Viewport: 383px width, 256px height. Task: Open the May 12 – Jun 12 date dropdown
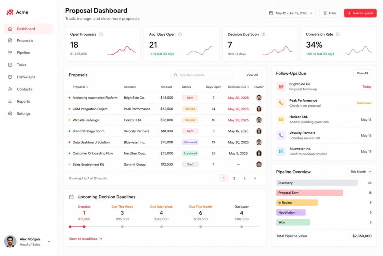pyautogui.click(x=290, y=13)
